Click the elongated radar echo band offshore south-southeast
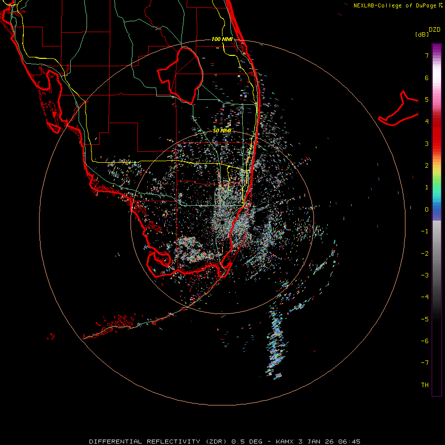445x445 pixels. (x=275, y=344)
